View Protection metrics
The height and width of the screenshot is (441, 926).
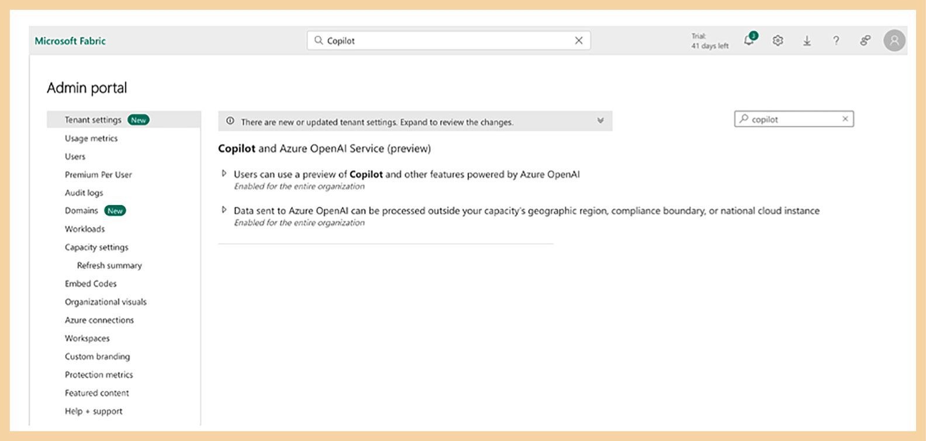click(99, 374)
